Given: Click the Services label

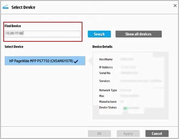Looking at the screenshot, I should (105, 81).
